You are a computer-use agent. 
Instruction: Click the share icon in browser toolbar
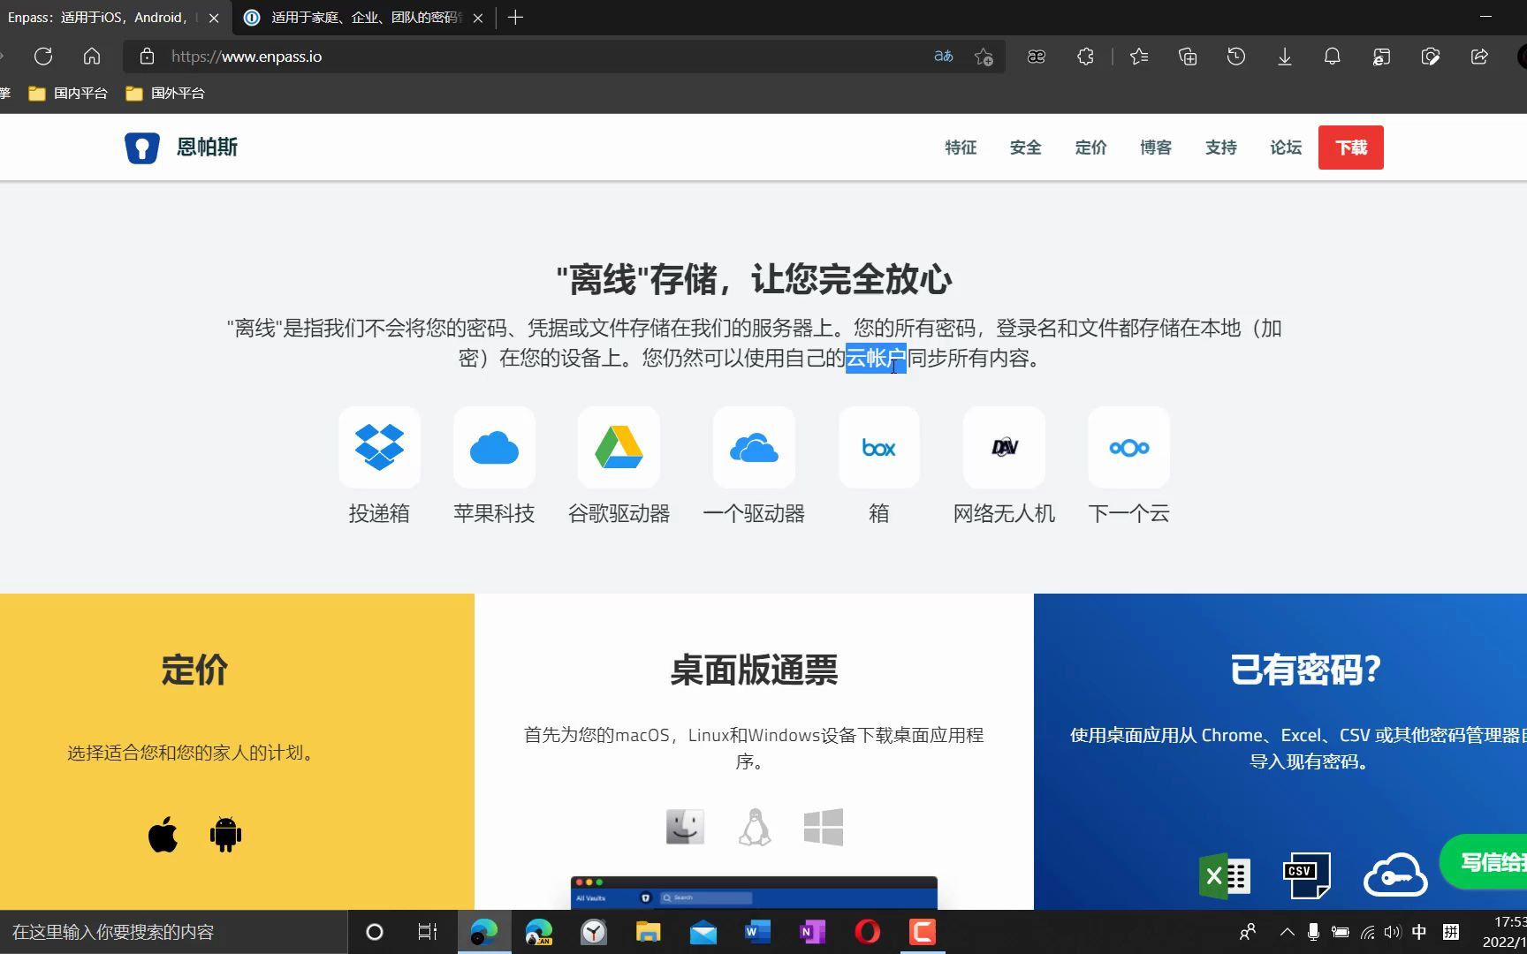tap(1479, 57)
